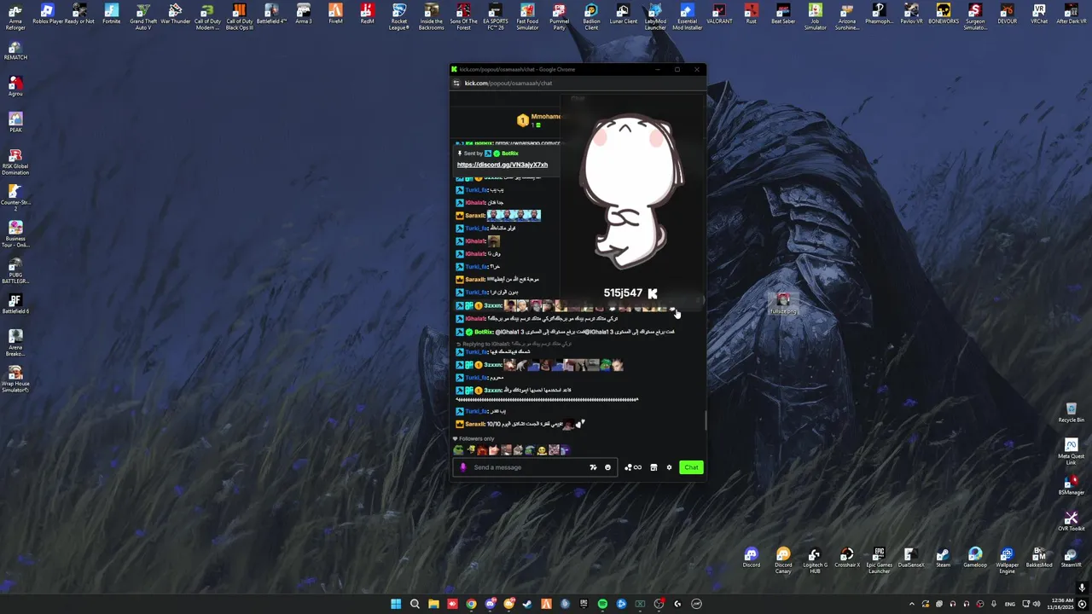Viewport: 1092px width, 614px height.
Task: Select the DEVOUR desktop shortcut
Action: pyautogui.click(x=1007, y=14)
